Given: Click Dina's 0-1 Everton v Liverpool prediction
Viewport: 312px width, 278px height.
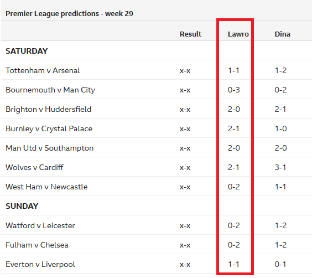Looking at the screenshot, I should point(280,265).
